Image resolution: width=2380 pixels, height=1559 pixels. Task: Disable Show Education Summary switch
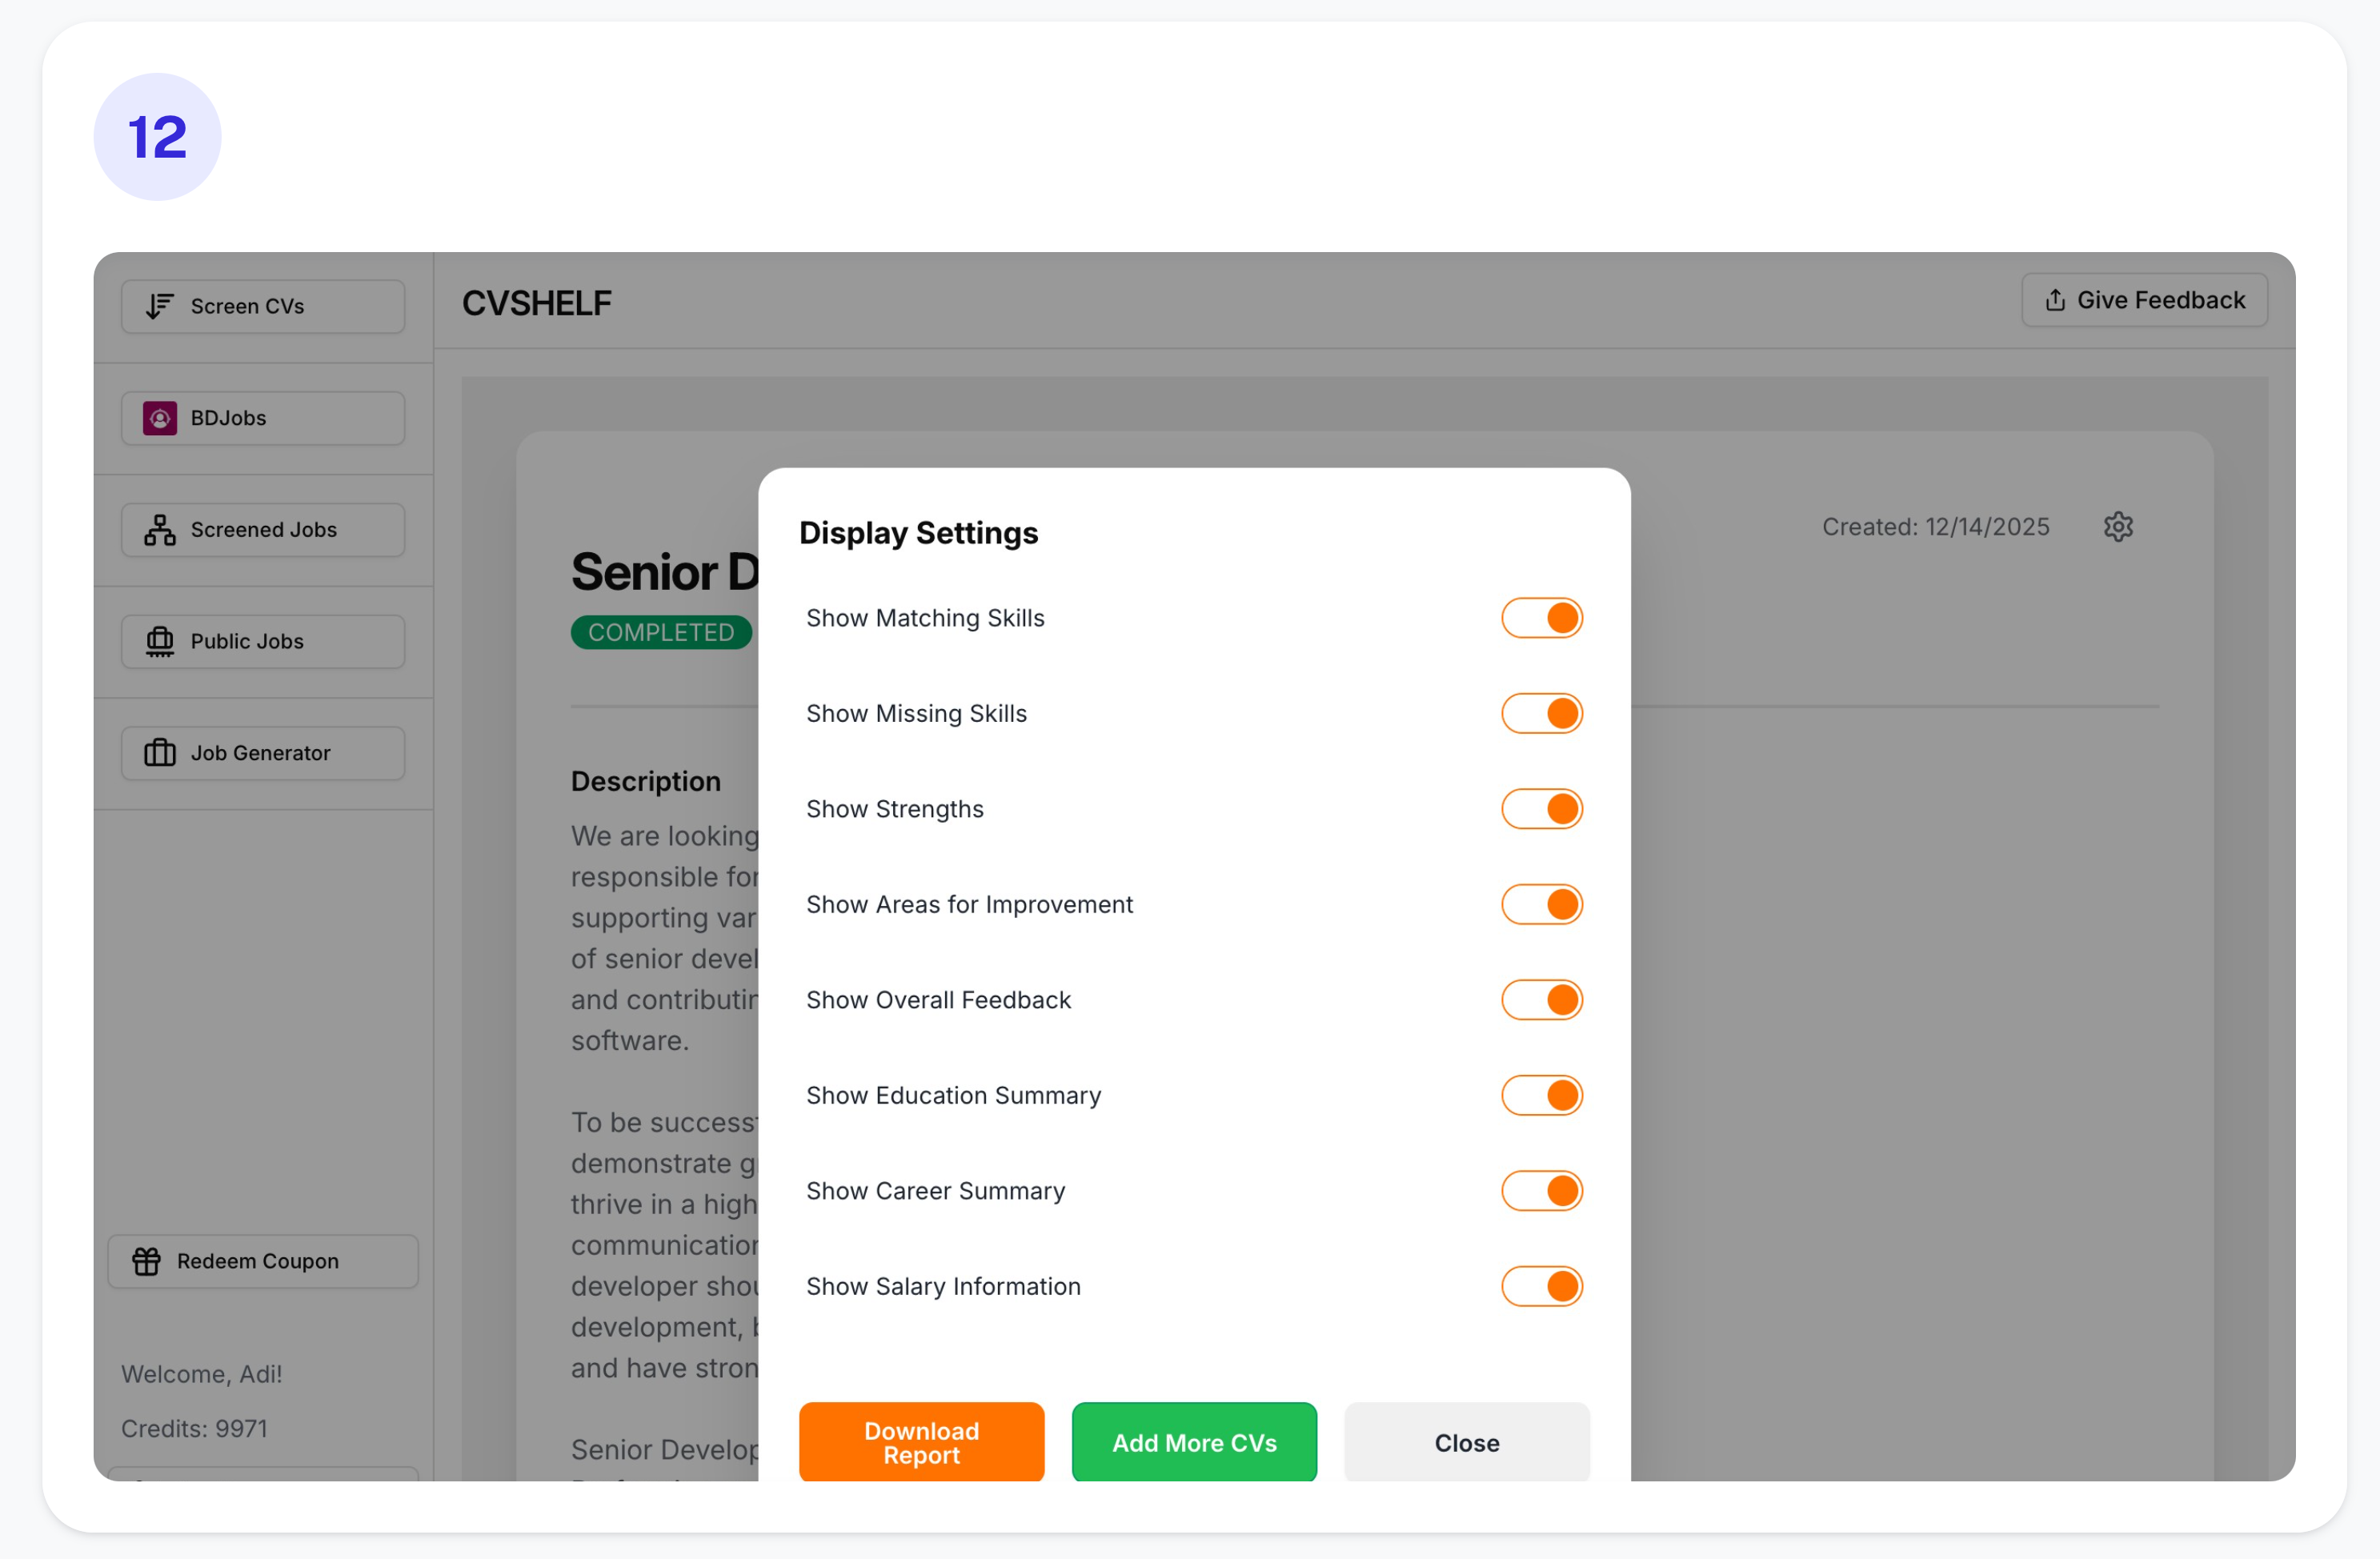pos(1541,1095)
